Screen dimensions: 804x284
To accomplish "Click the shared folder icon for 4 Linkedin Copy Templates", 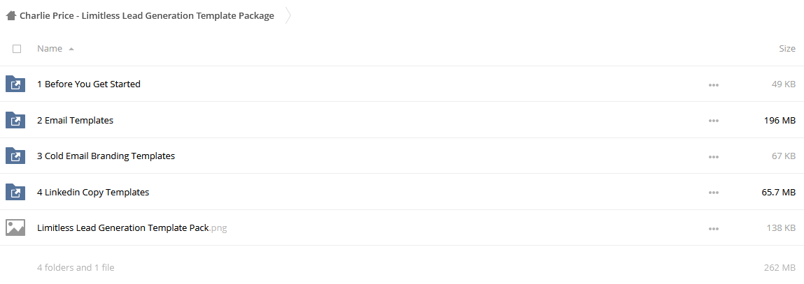I will click(15, 192).
